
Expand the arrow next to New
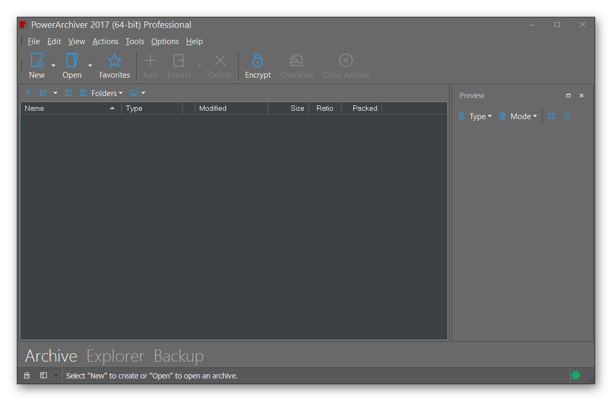coord(54,66)
